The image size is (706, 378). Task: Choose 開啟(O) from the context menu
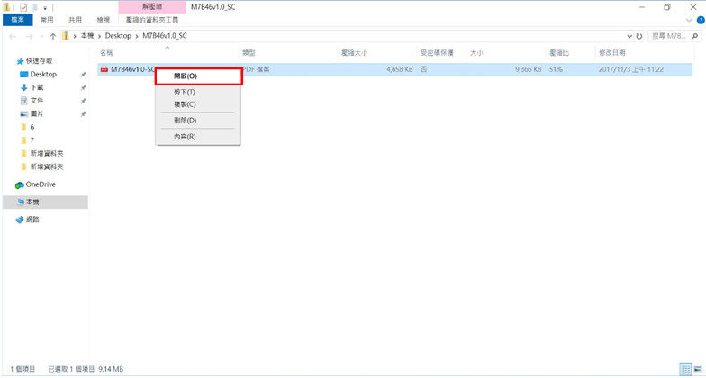[185, 76]
